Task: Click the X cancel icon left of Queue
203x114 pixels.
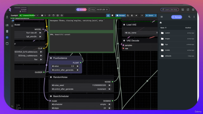Action: [x=142, y=16]
